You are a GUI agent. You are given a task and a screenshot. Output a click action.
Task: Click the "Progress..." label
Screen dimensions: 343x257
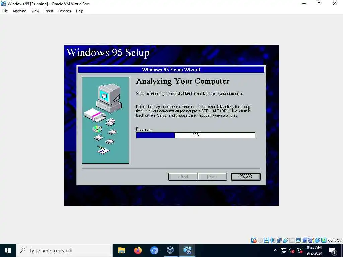click(x=144, y=129)
